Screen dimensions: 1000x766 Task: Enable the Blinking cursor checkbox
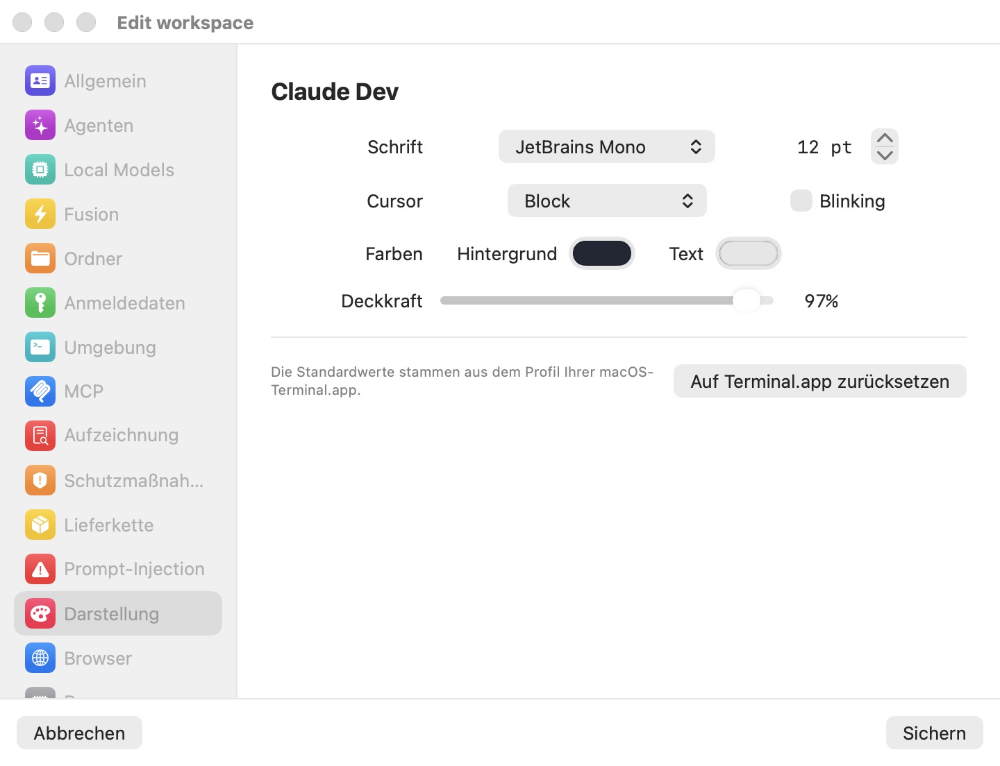(801, 201)
